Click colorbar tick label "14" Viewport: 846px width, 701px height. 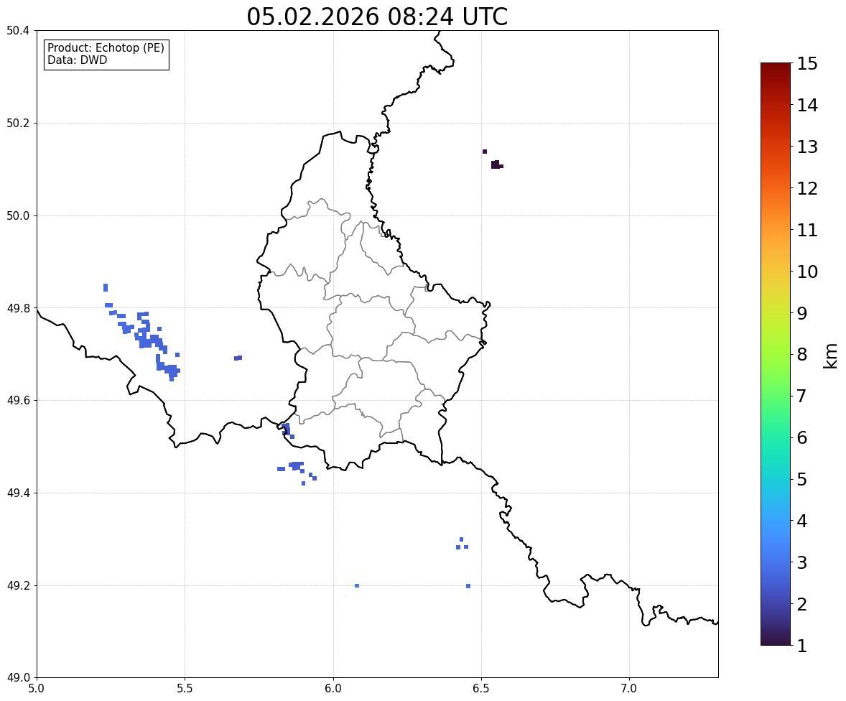(807, 106)
